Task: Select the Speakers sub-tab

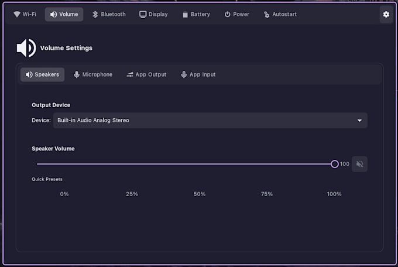Action: click(x=42, y=75)
